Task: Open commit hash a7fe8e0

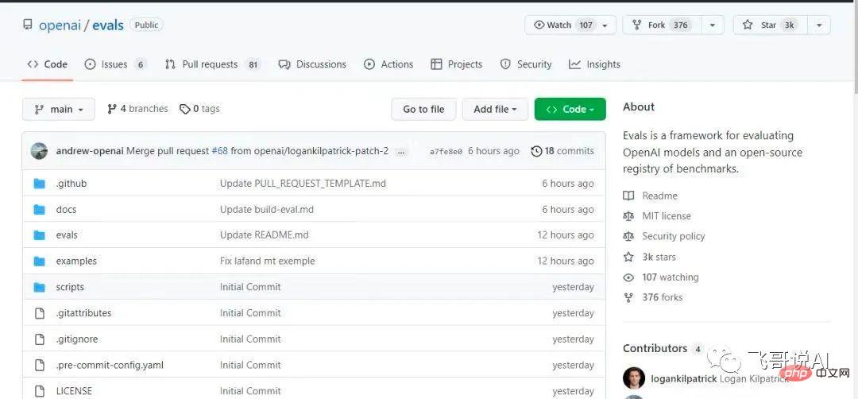Action: pyautogui.click(x=446, y=151)
